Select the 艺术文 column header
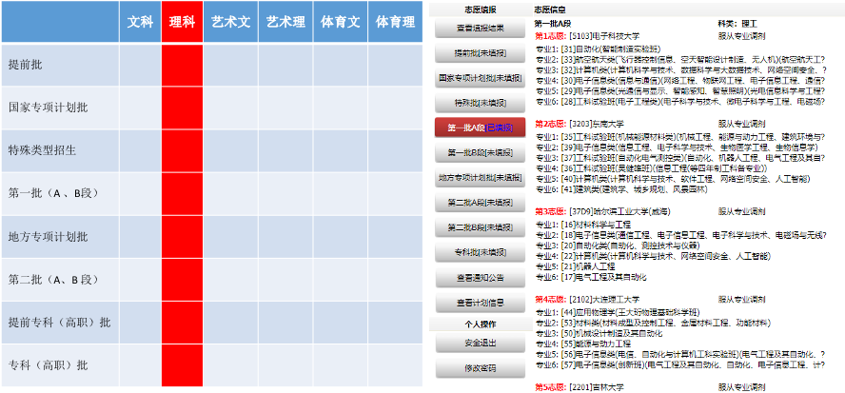Screen dimensions: 845x393 pos(230,22)
